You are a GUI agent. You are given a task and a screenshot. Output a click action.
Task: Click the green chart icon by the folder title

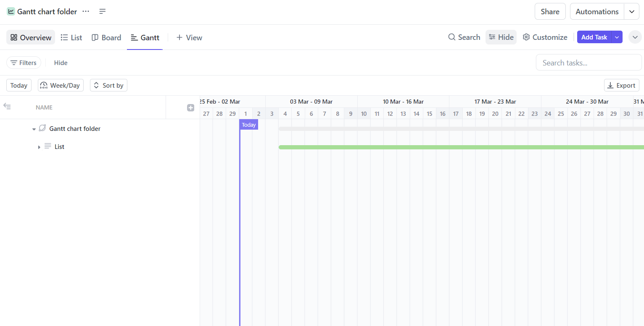pyautogui.click(x=11, y=11)
